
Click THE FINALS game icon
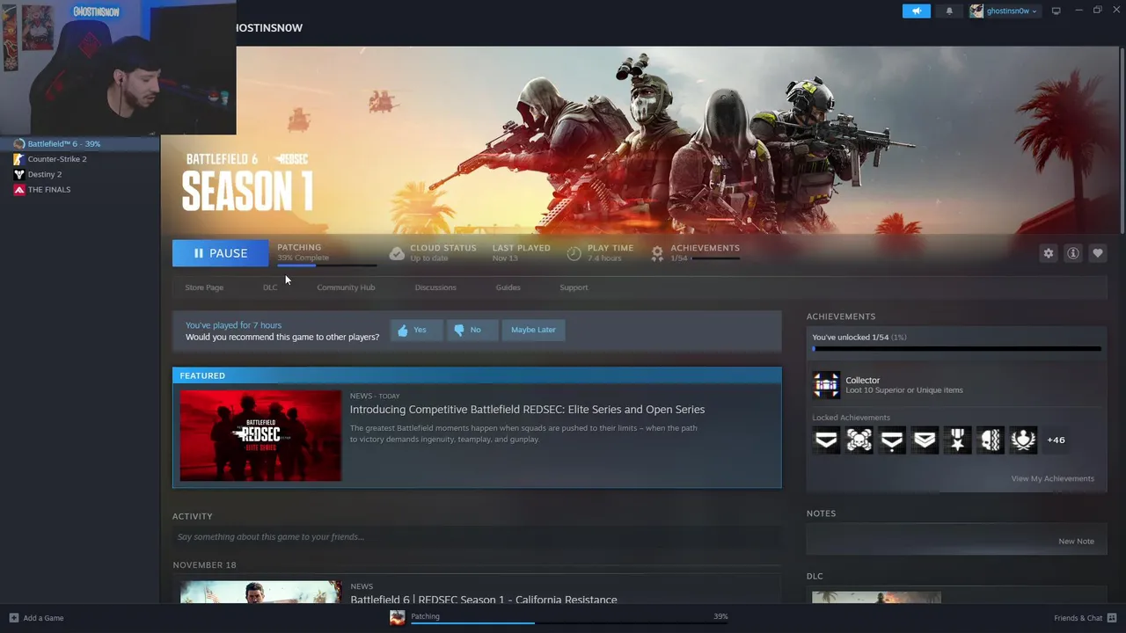(x=18, y=189)
